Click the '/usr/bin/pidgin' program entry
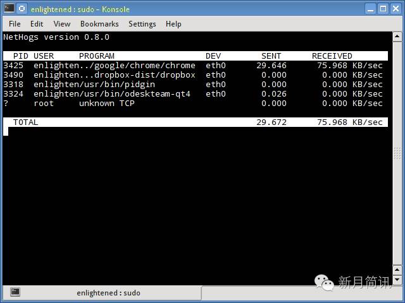The width and height of the screenshot is (405, 303). click(x=117, y=85)
